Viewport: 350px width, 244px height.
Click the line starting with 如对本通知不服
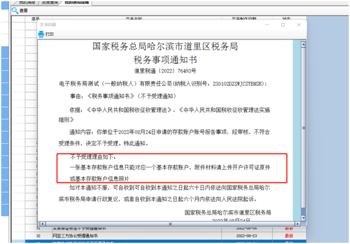pyautogui.click(x=170, y=188)
